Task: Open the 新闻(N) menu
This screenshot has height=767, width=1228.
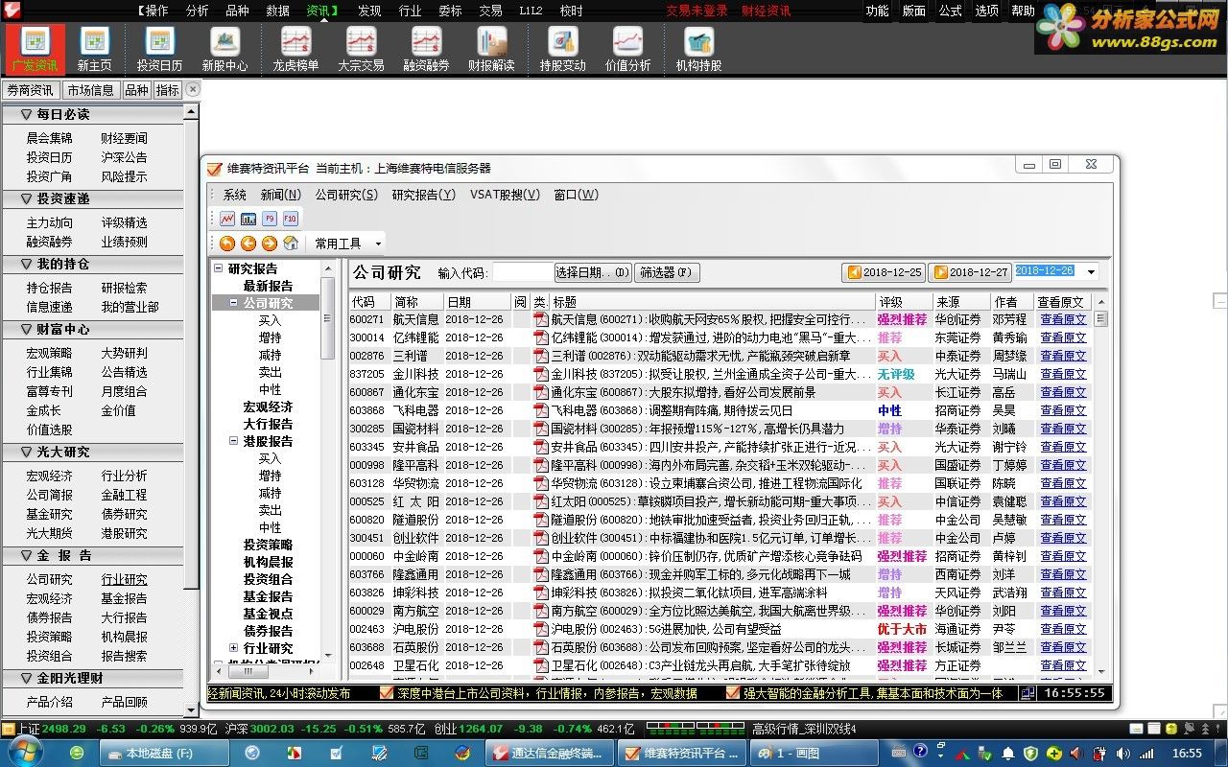Action: 280,195
